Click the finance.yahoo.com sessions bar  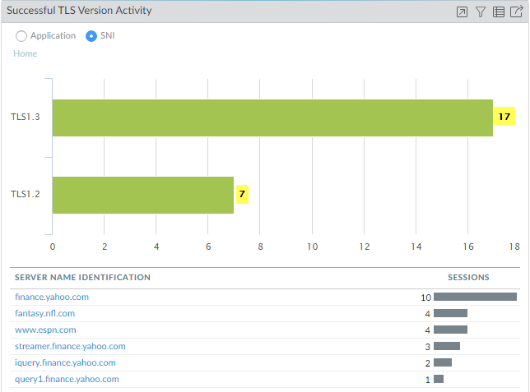click(475, 297)
